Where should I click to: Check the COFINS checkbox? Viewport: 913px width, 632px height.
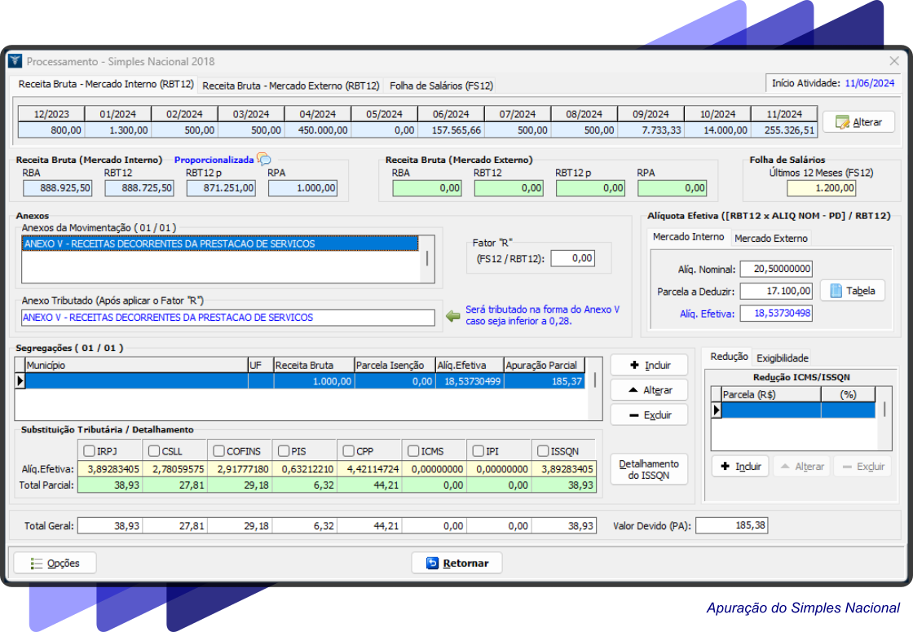click(219, 450)
